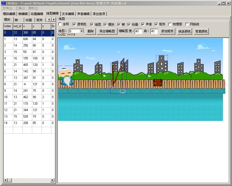
Task: Click the L9Editor app icon in title bar
Action: (x=3, y=3)
